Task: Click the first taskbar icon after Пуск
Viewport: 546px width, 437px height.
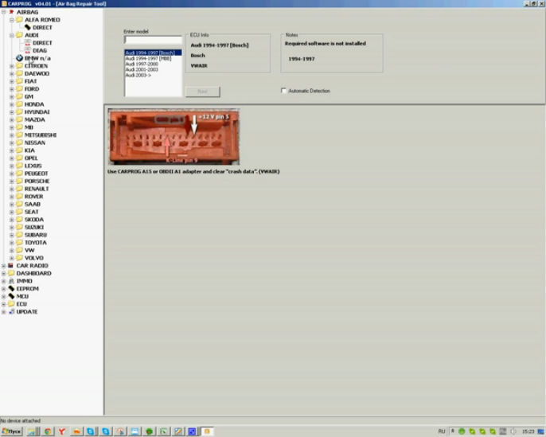Action: [x=32, y=431]
